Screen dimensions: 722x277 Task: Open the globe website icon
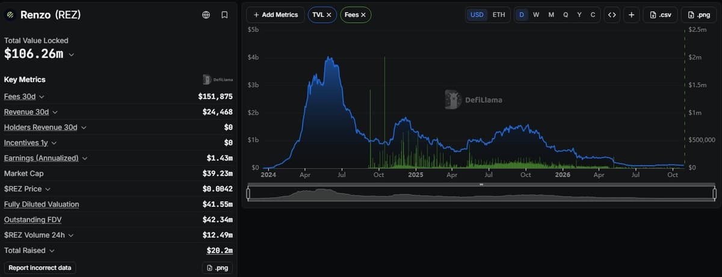(x=206, y=14)
